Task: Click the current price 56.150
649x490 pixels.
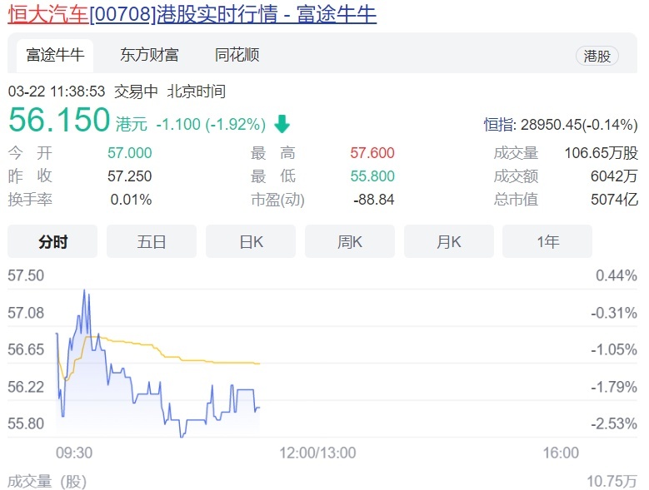Action: [59, 120]
